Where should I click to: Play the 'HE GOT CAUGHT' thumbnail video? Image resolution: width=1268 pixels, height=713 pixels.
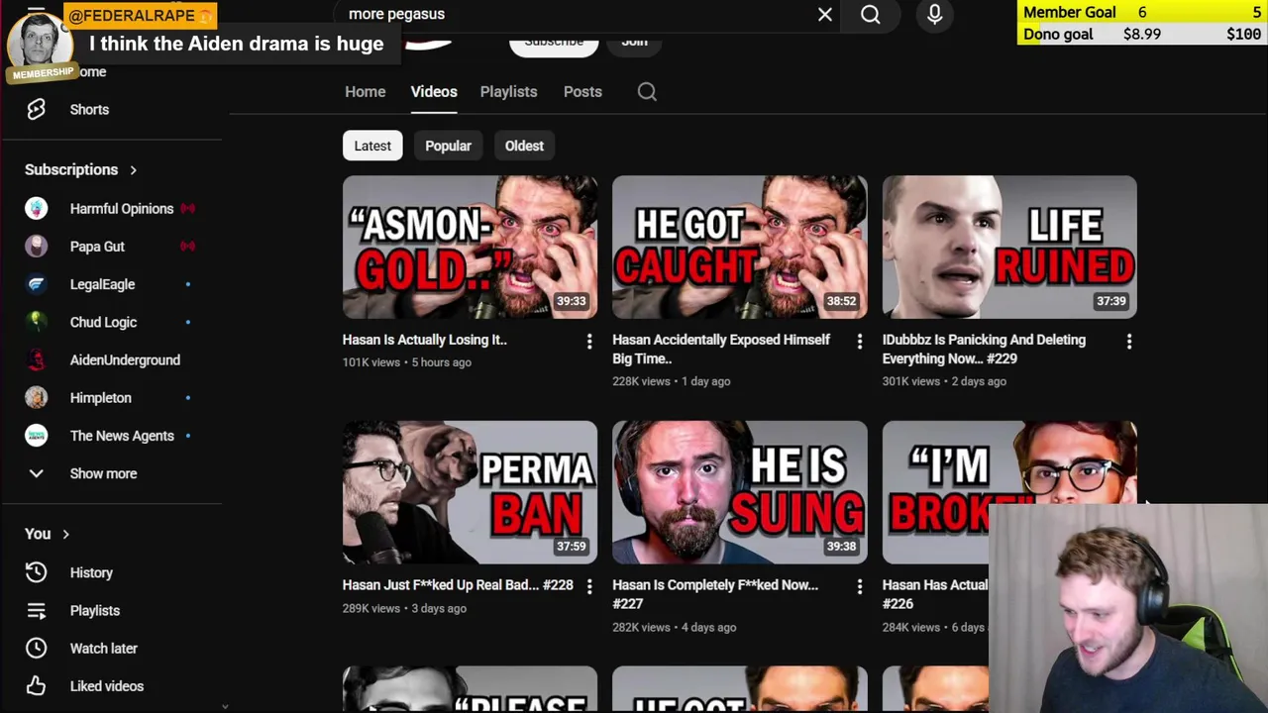[x=740, y=248]
